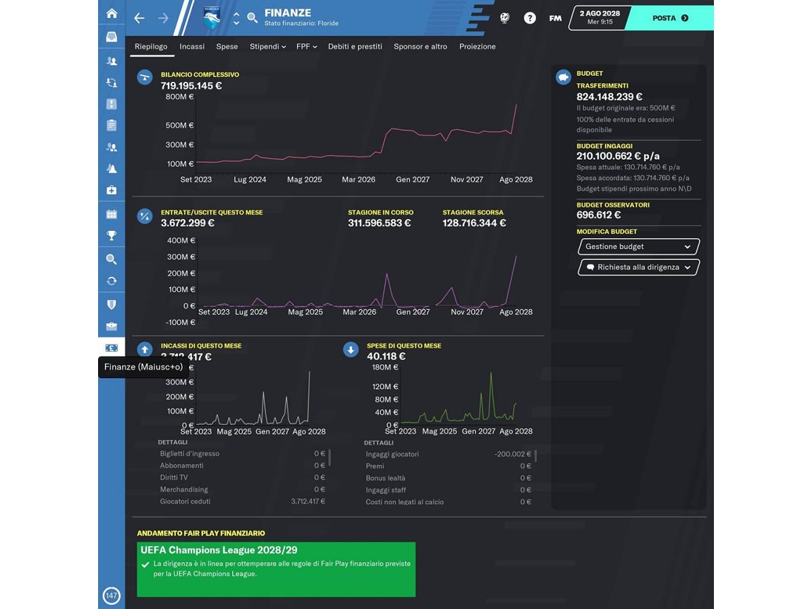Click the medical kit icon in sidebar
Screen dimensions: 812x609
112,190
